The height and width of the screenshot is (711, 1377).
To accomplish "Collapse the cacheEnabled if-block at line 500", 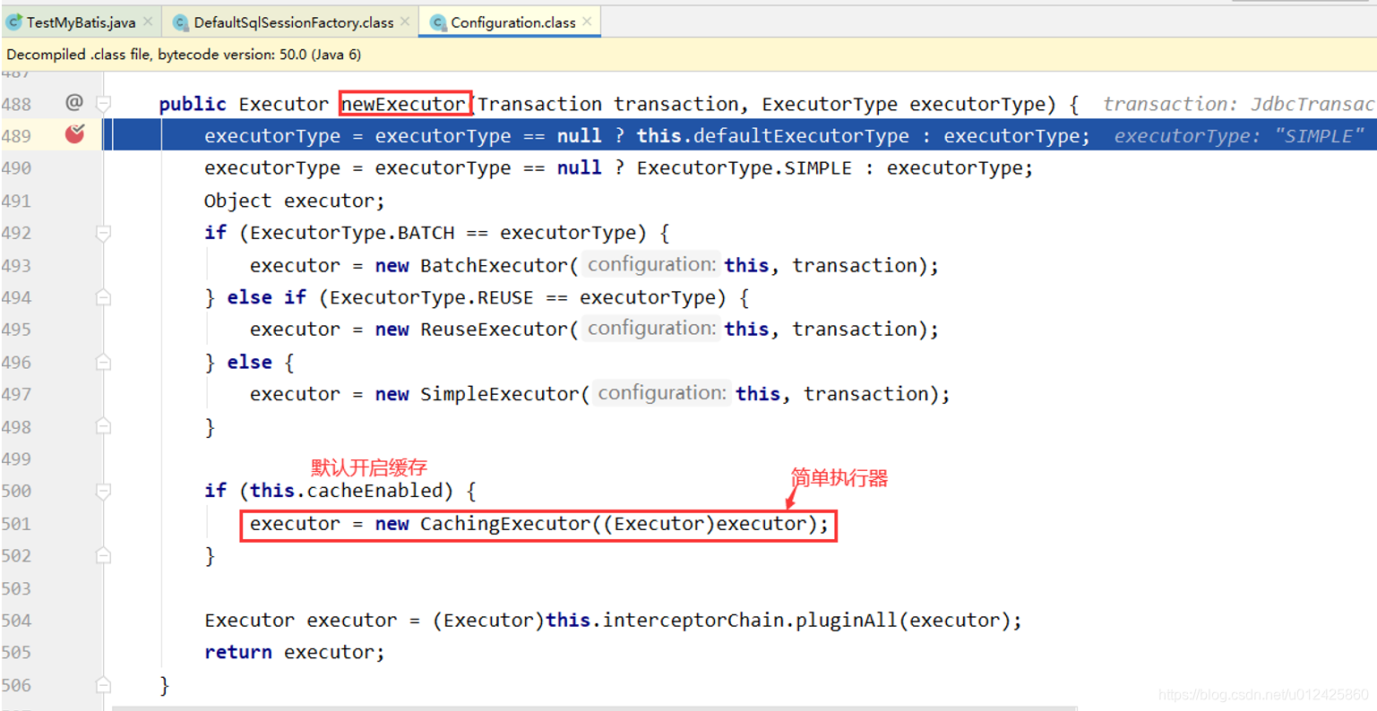I will [x=103, y=491].
